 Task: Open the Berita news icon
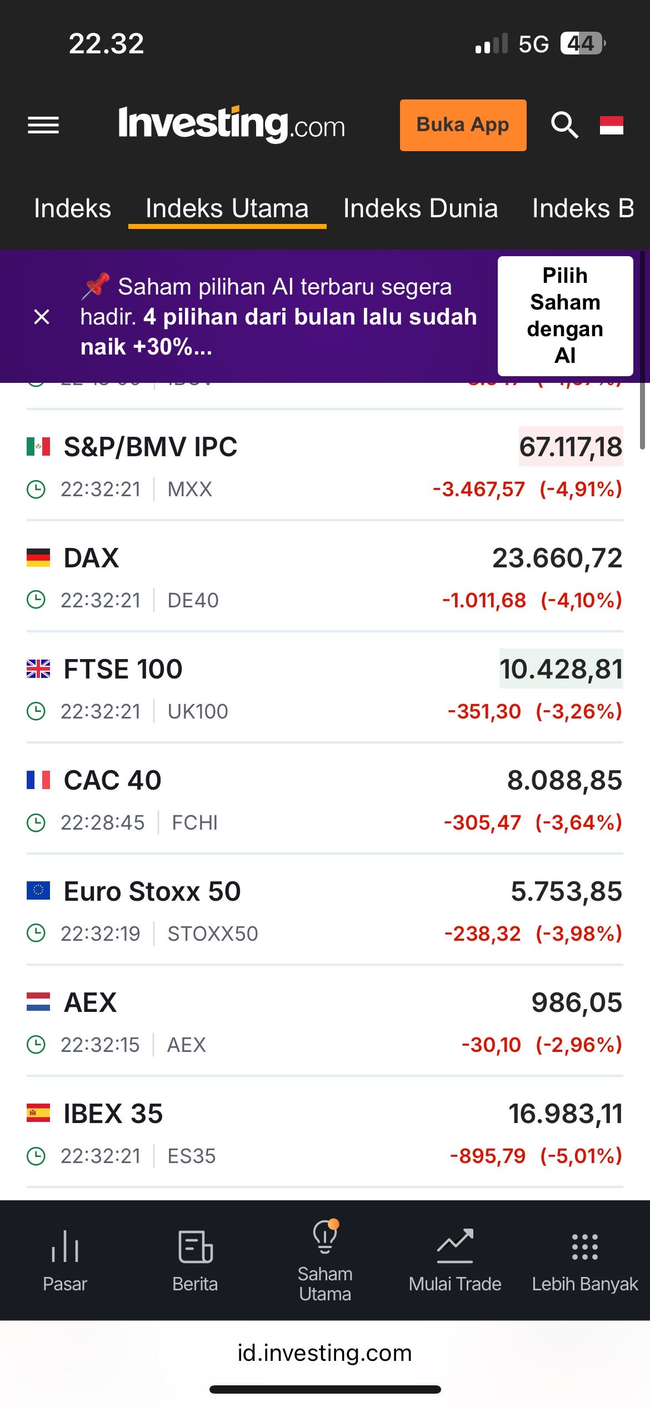pyautogui.click(x=195, y=1246)
